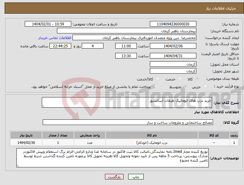Click the remaining time field 22:44:25

[x=60, y=46]
